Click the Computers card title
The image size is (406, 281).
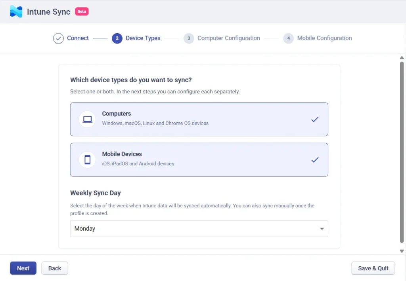(117, 114)
